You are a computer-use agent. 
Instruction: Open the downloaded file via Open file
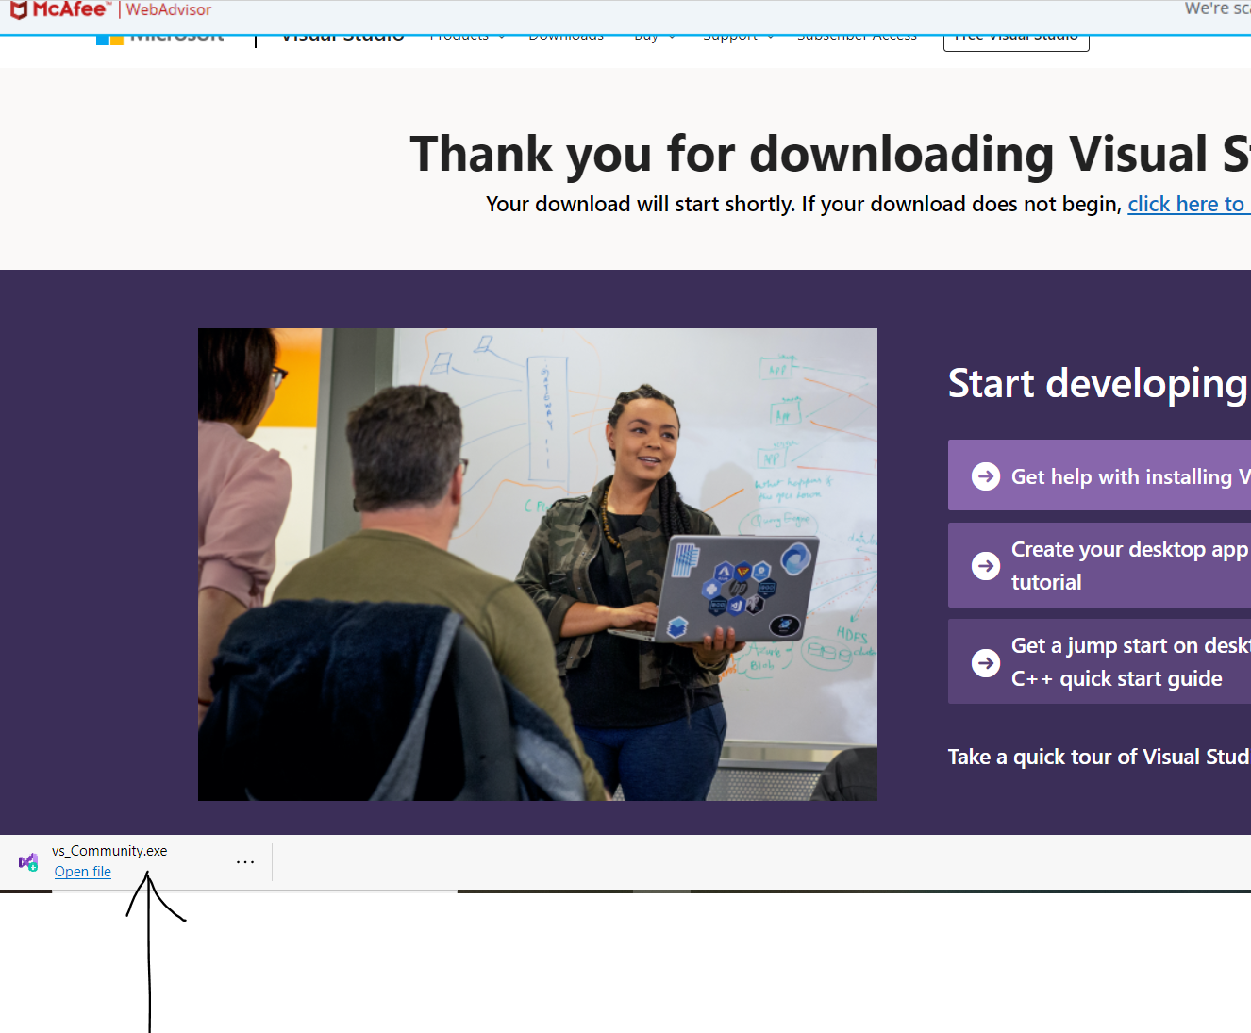[x=83, y=872]
